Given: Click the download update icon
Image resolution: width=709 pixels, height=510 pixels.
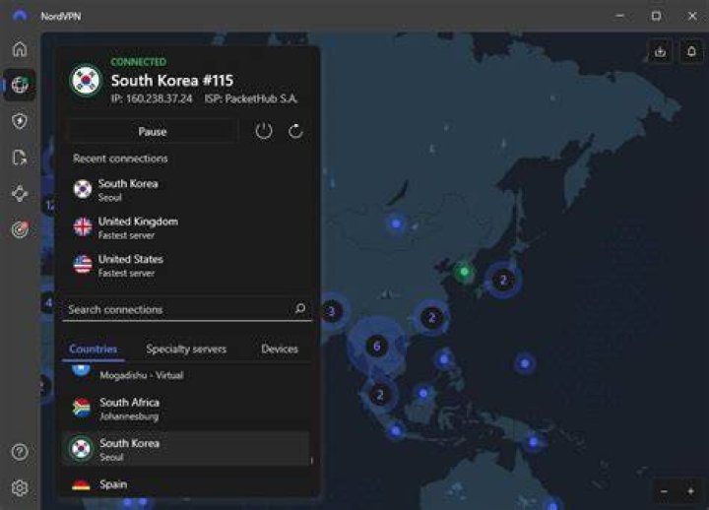Looking at the screenshot, I should [x=660, y=51].
